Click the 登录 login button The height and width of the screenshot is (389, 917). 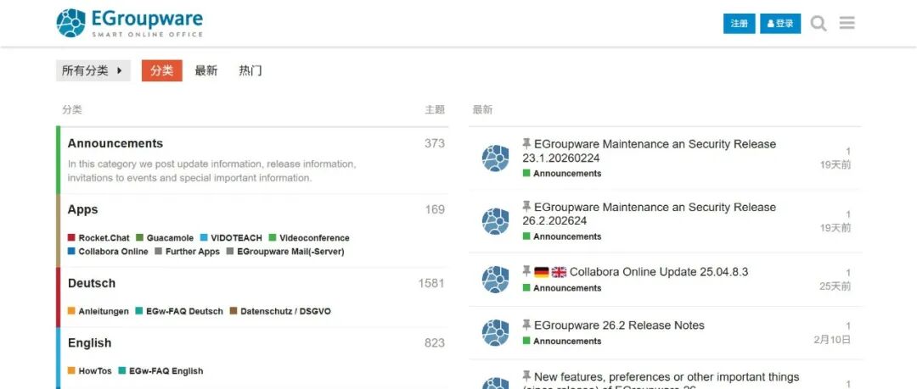coord(780,24)
